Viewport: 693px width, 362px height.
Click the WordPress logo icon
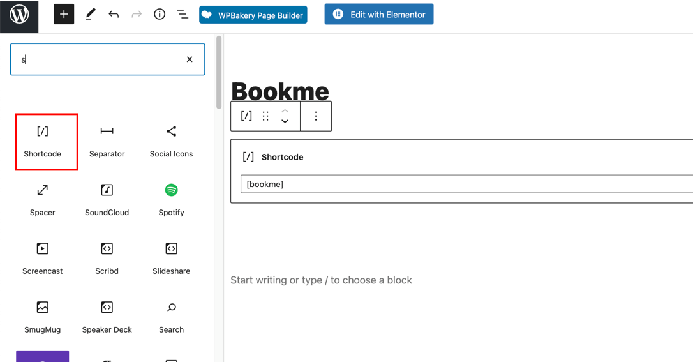pyautogui.click(x=19, y=15)
